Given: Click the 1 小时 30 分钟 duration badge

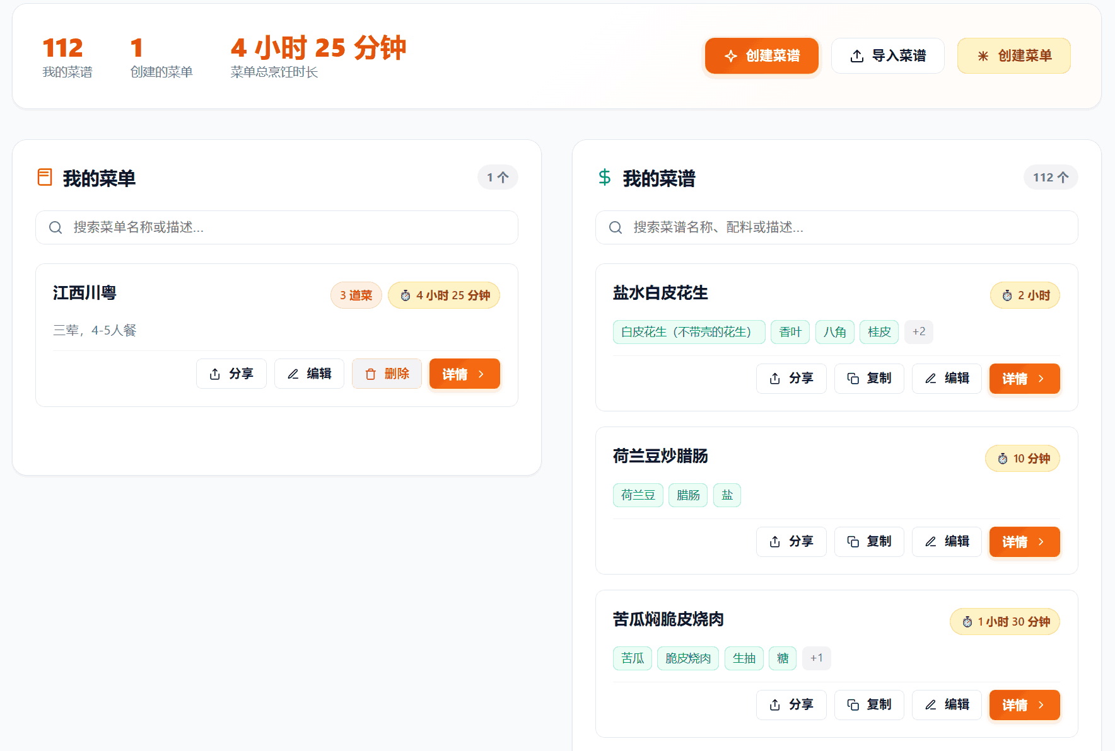Looking at the screenshot, I should [x=1005, y=622].
